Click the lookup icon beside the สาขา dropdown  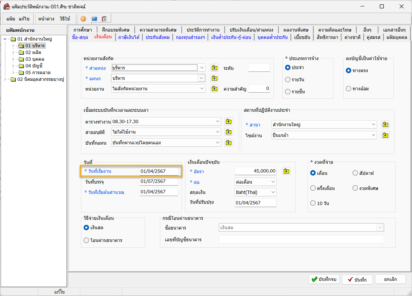tap(385, 125)
